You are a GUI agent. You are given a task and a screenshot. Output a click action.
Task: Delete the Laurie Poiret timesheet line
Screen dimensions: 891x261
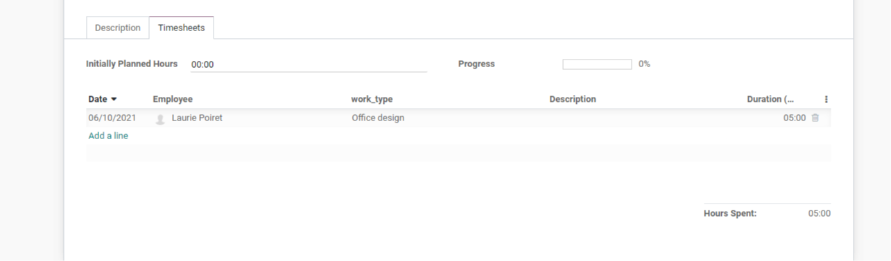point(815,118)
